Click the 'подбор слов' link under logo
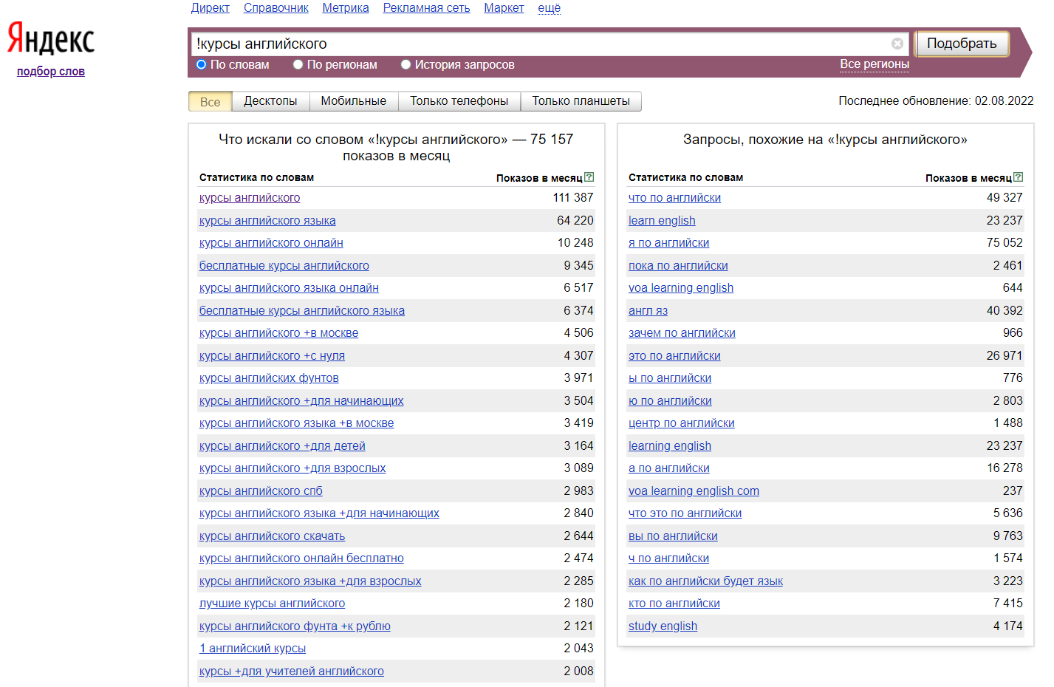The height and width of the screenshot is (687, 1054). tap(51, 72)
